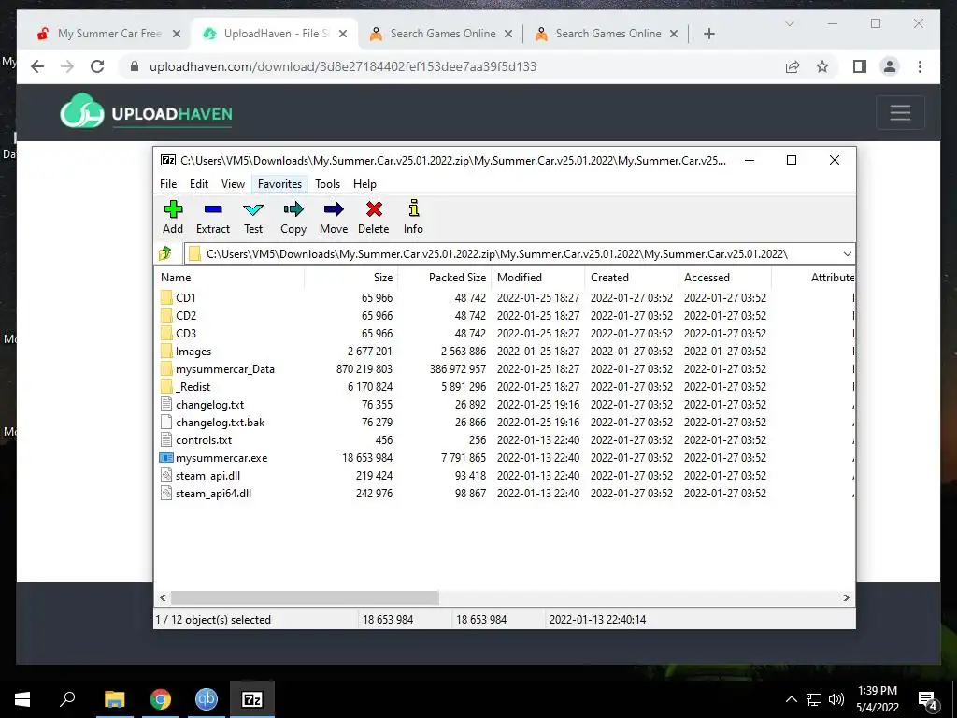Image resolution: width=957 pixels, height=718 pixels.
Task: Go up one folder level with green arrow
Action: 165,253
